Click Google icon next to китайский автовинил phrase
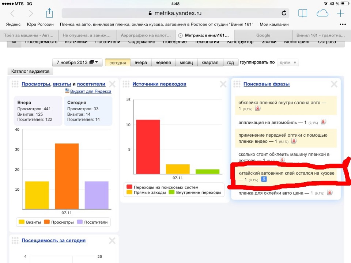Screen dimensions: 351x263 [264, 179]
